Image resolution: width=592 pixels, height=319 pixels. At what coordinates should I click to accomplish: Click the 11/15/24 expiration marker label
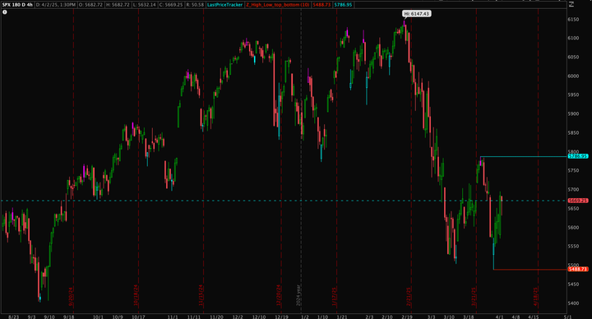(201, 295)
